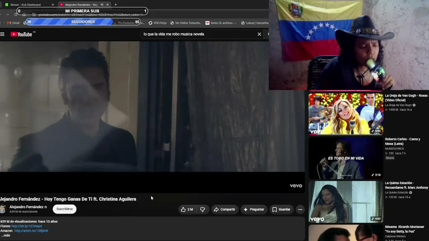Screen dimensions: 429x241
Task: Open Alejandro Fernández channel avatar
Action: tap(3, 209)
